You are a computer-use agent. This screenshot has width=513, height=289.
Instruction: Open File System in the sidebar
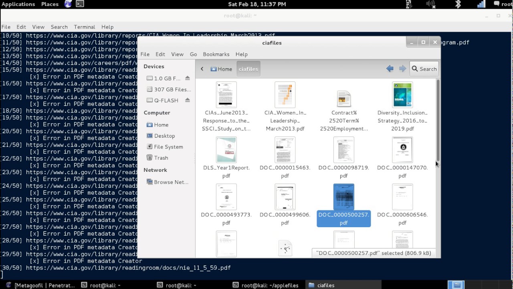click(x=165, y=147)
